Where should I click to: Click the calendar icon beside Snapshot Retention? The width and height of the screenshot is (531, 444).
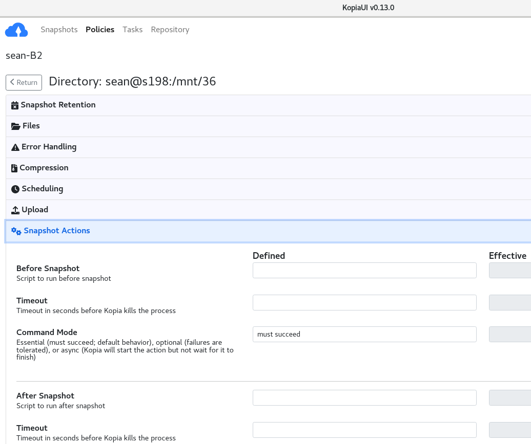[15, 105]
